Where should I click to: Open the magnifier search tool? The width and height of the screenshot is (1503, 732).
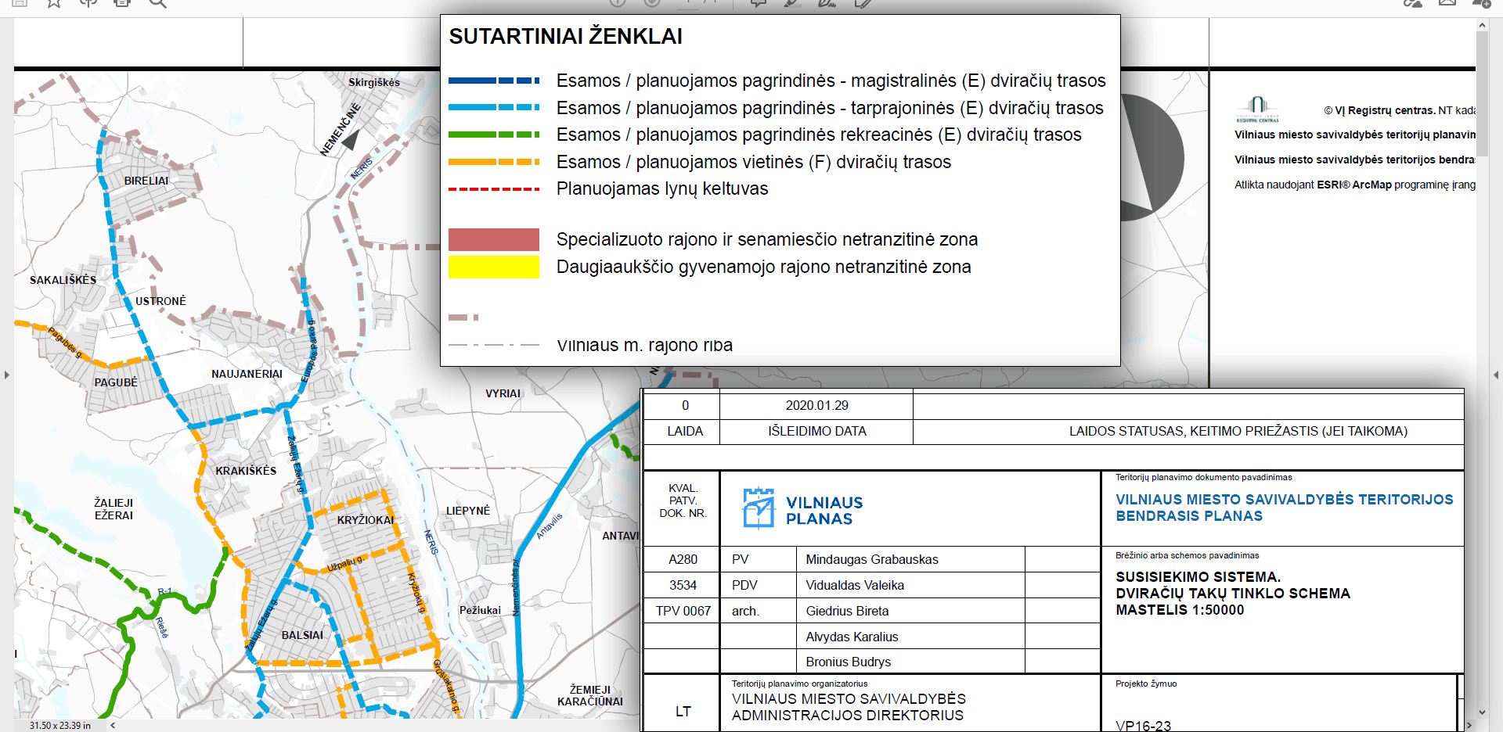(x=157, y=2)
